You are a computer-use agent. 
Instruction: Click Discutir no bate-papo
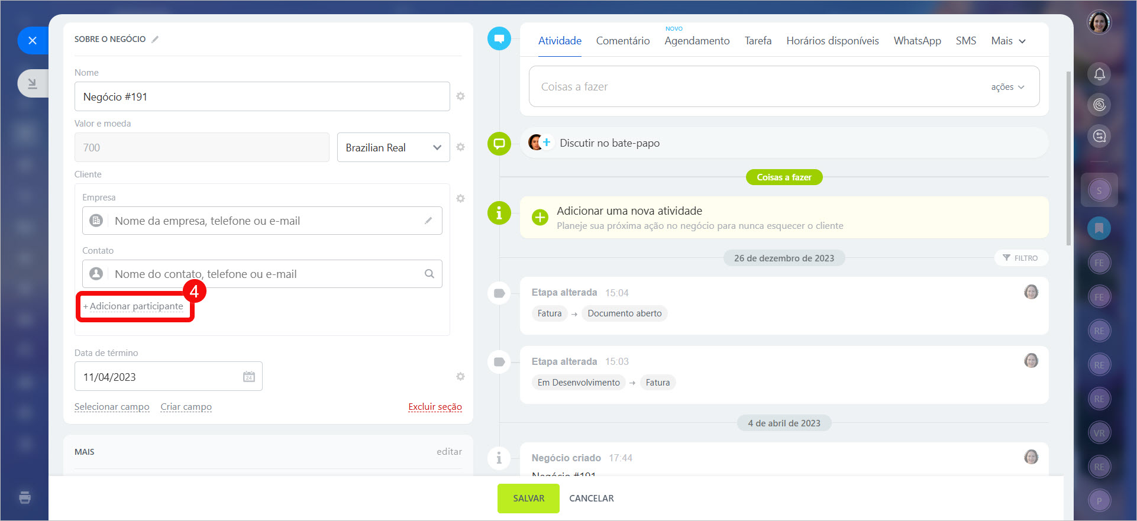[609, 143]
